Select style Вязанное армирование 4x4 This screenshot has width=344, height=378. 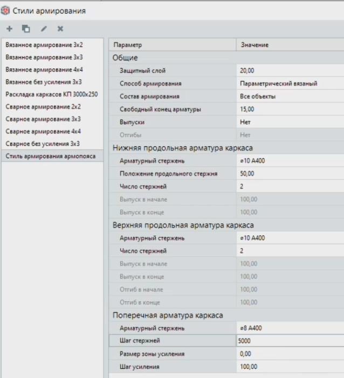tap(52, 70)
